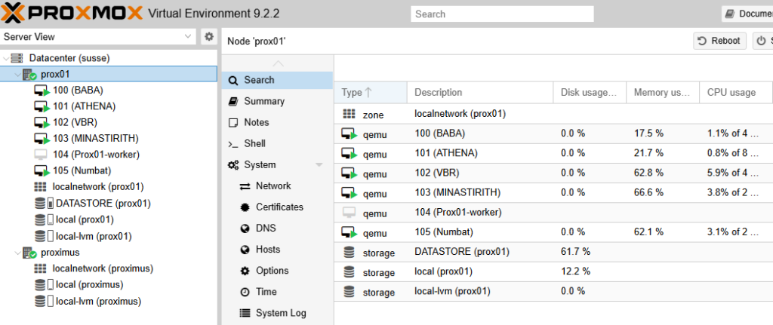Click the DATASTORE (prox01) storage icon in tree
The width and height of the screenshot is (773, 325).
pos(41,204)
